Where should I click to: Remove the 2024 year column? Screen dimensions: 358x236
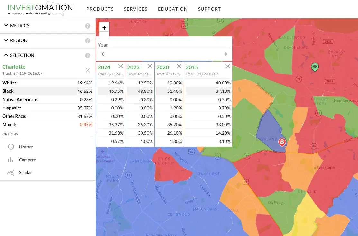121,66
